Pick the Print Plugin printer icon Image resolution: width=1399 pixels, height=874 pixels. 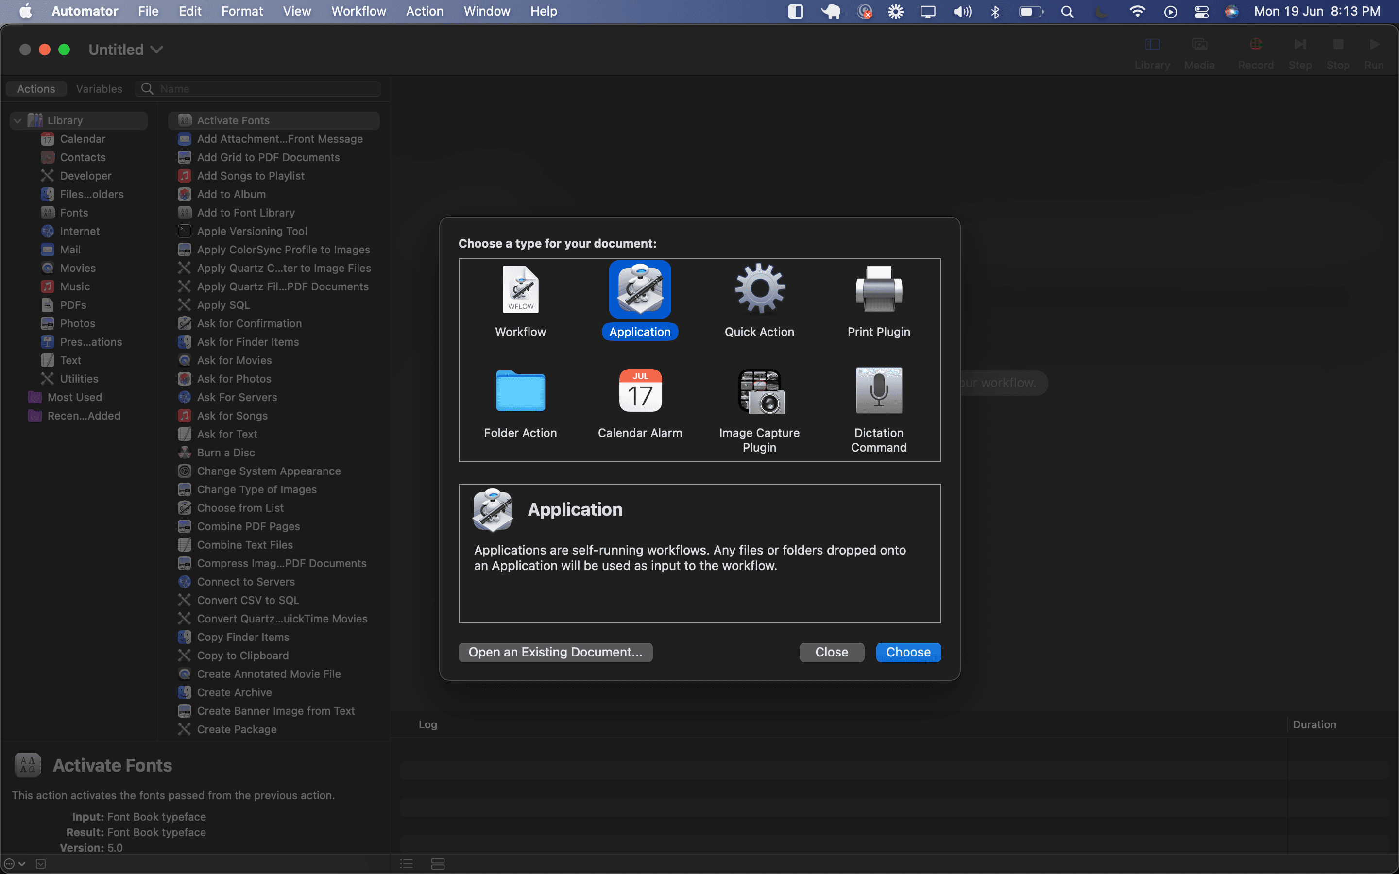[879, 288]
